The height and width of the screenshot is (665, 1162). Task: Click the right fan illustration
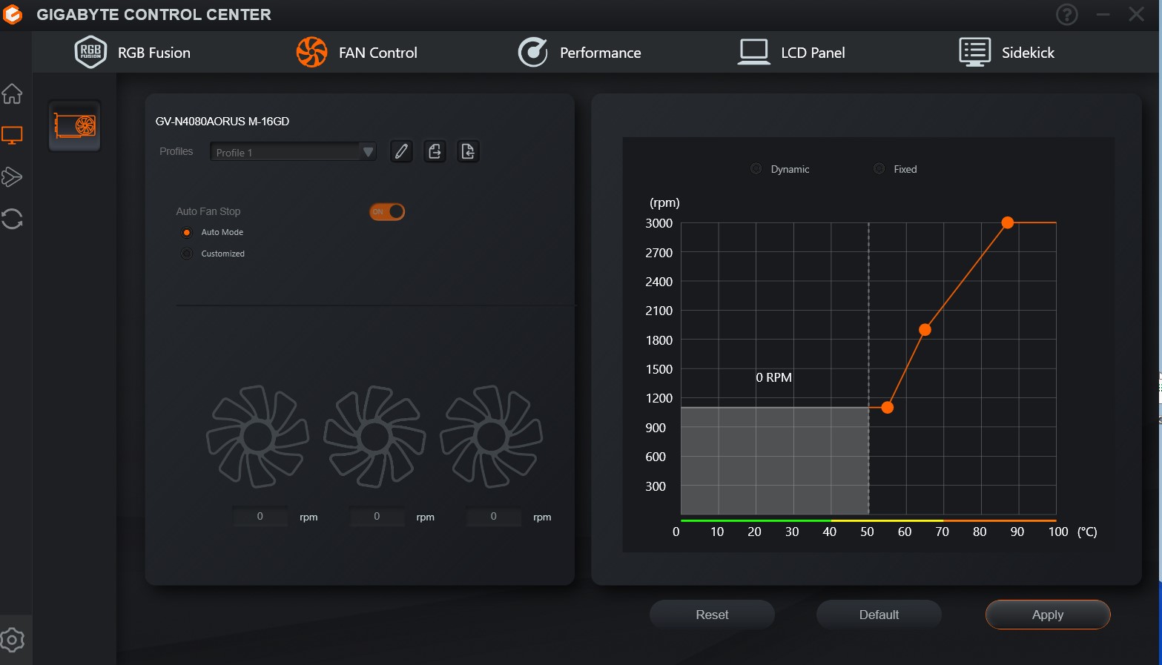[x=492, y=437]
